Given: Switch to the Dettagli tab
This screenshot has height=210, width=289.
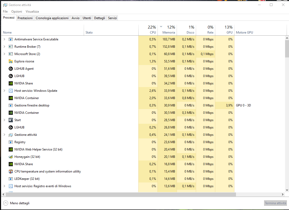Looking at the screenshot, I should pyautogui.click(x=99, y=18).
